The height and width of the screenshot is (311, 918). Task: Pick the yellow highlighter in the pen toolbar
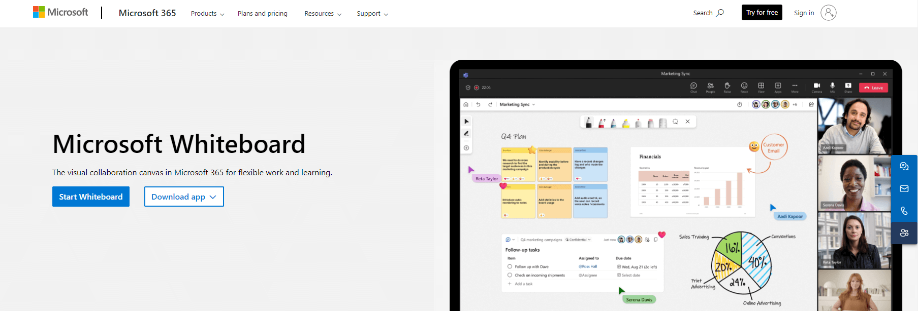626,123
